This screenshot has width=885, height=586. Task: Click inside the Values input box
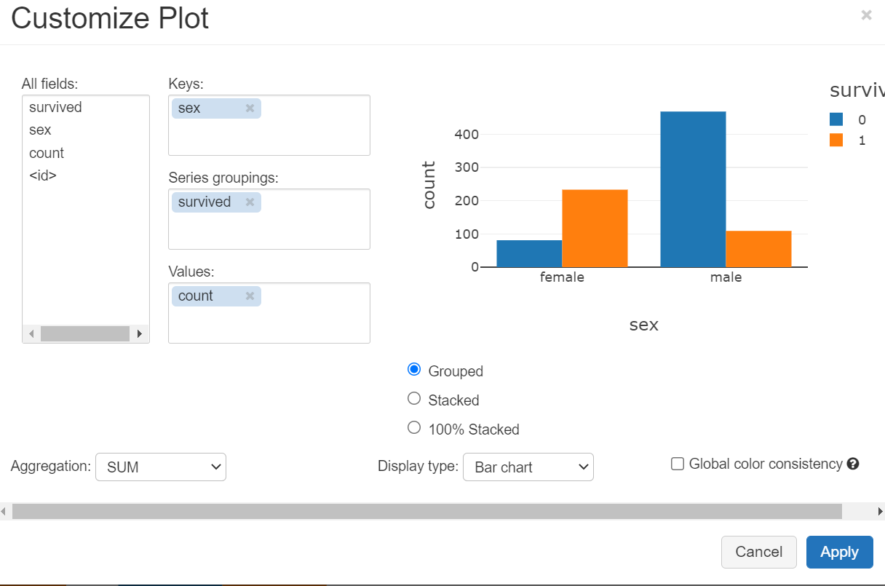269,313
